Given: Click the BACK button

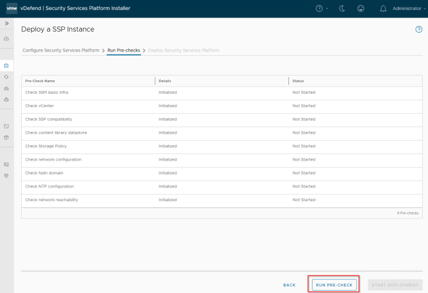Looking at the screenshot, I should 289,285.
